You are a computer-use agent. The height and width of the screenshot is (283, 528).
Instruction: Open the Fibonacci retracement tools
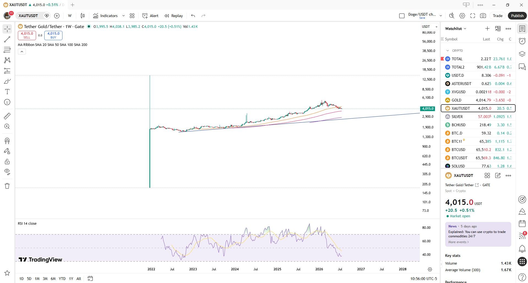(7, 50)
